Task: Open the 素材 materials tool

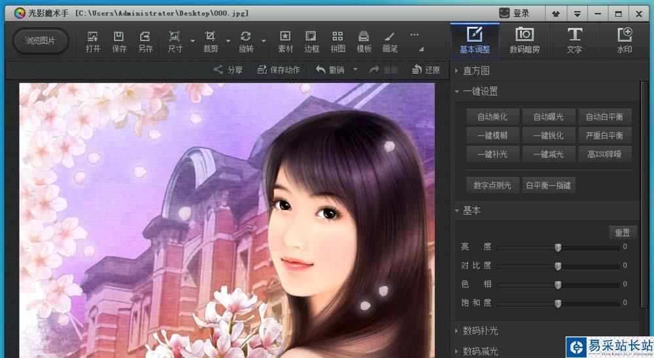Action: (x=285, y=42)
